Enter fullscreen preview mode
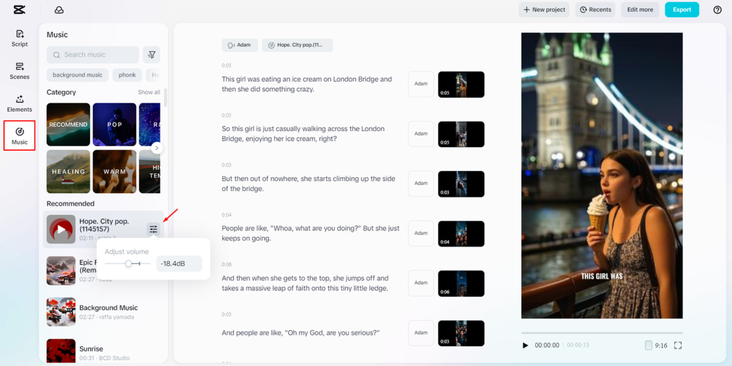This screenshot has width=732, height=366. click(x=678, y=345)
